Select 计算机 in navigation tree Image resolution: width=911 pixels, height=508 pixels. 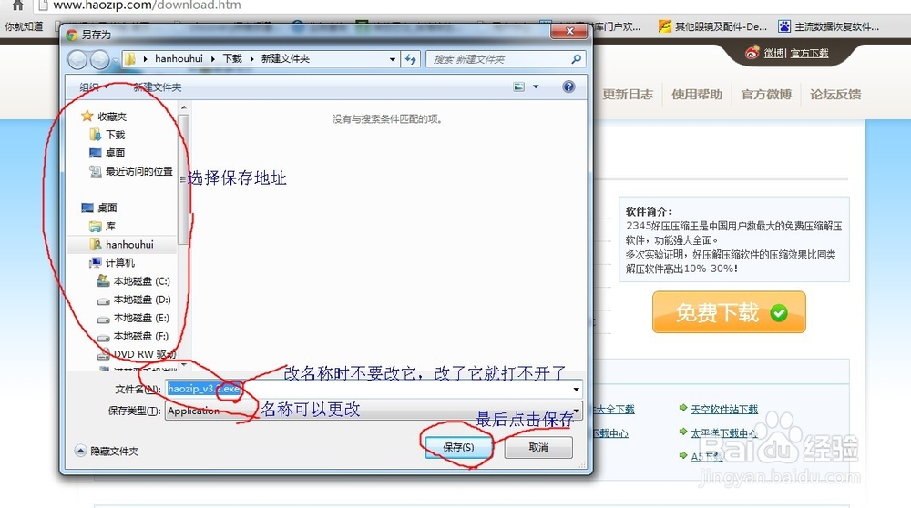click(112, 263)
